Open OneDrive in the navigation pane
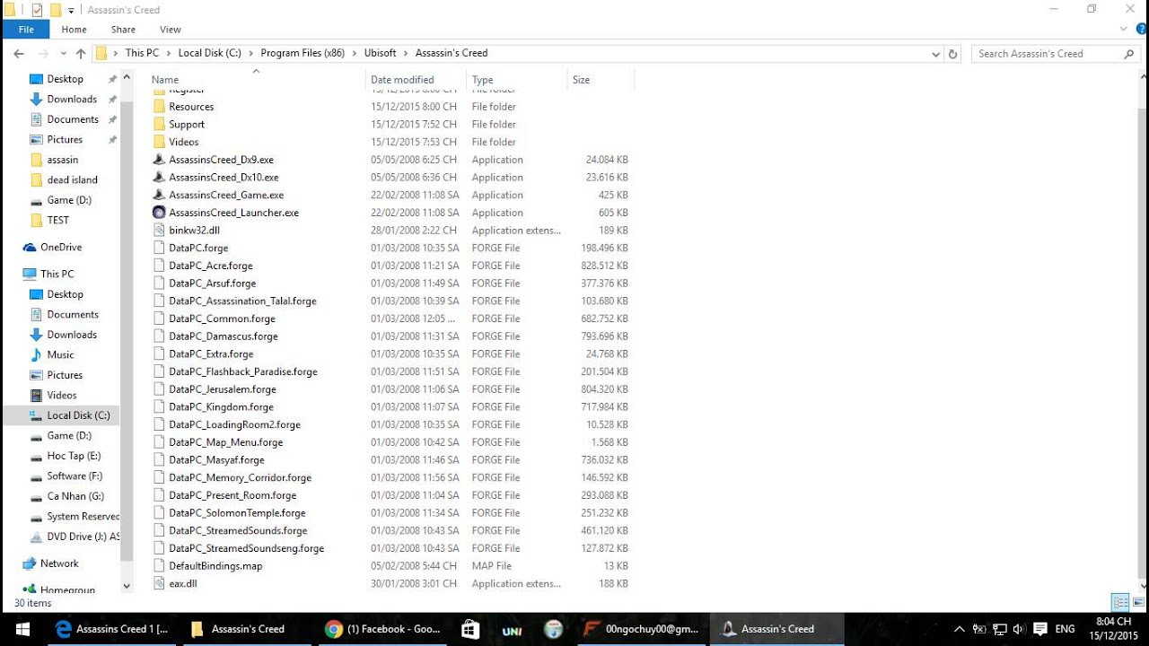This screenshot has width=1149, height=646. click(x=61, y=248)
